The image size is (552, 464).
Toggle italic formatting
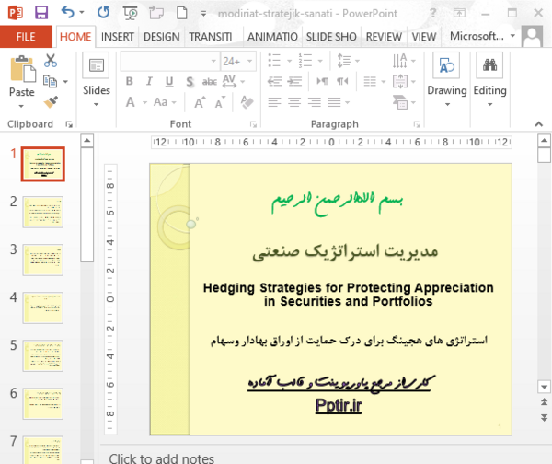pos(149,81)
